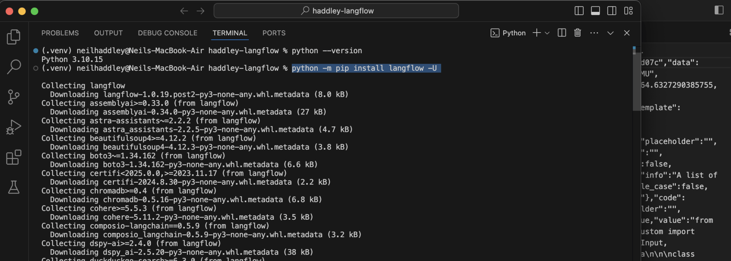Toggle the primary side bar layout
This screenshot has height=261, width=731.
pyautogui.click(x=579, y=11)
